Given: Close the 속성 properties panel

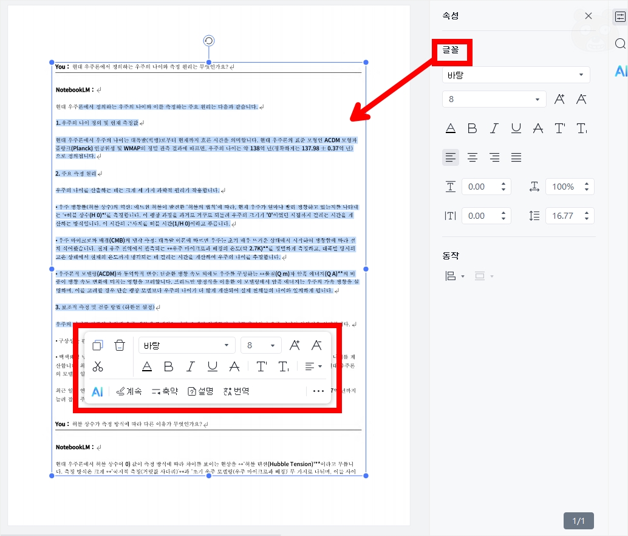Looking at the screenshot, I should pos(588,16).
